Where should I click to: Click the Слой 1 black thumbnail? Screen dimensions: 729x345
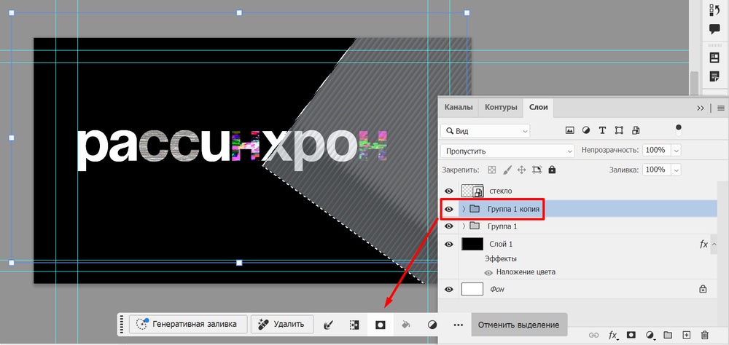pyautogui.click(x=472, y=245)
